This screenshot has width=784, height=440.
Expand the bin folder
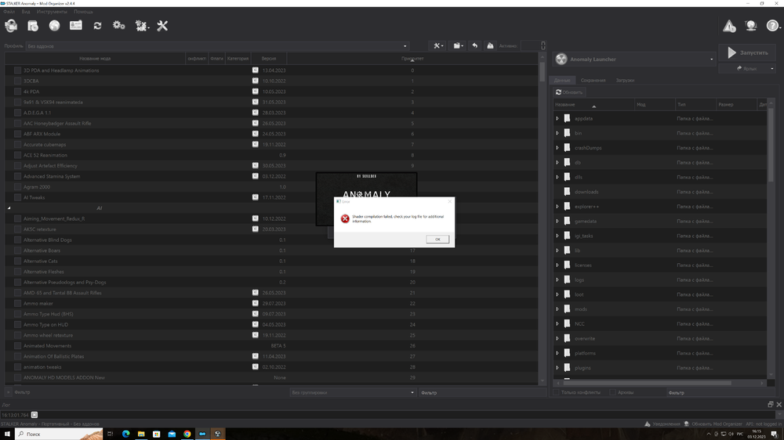(557, 133)
